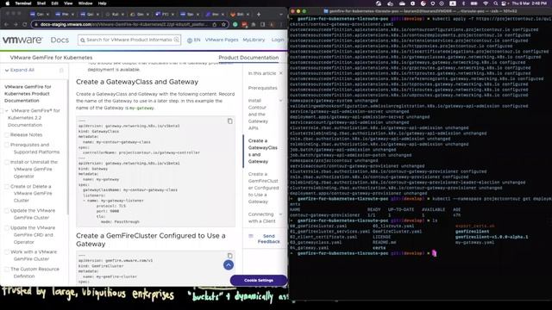Copy the GemFireCluster YAML code block
This screenshot has width=552, height=310.
230,256
